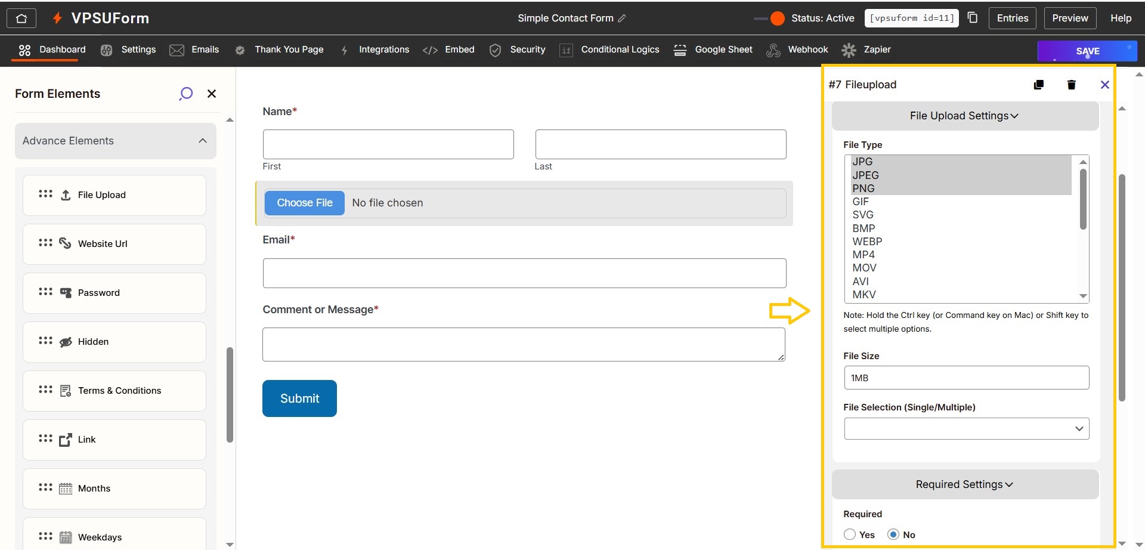Collapse the File Upload Settings section
The height and width of the screenshot is (550, 1145).
point(964,115)
